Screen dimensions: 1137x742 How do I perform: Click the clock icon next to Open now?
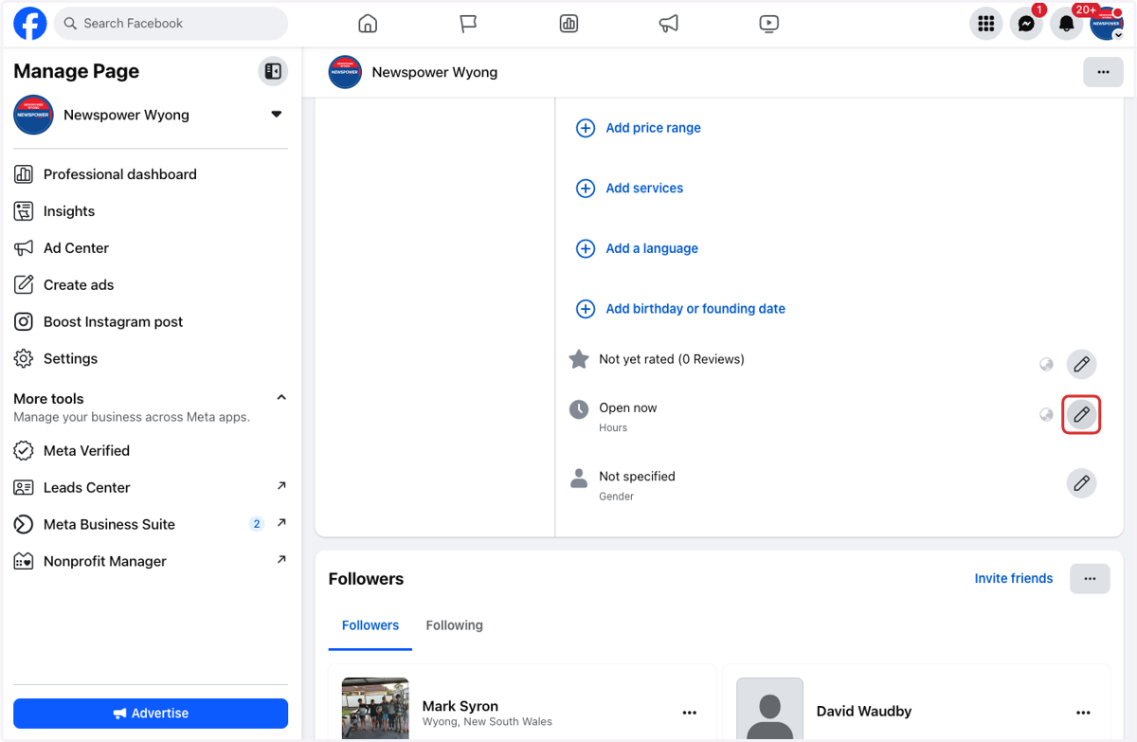click(578, 409)
